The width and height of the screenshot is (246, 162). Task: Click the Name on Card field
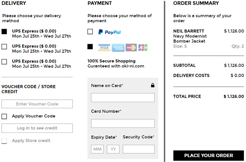click(123, 98)
